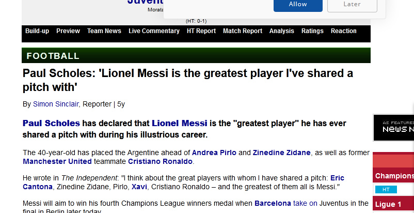Open the Manchester United link
The height and width of the screenshot is (213, 414).
click(57, 161)
